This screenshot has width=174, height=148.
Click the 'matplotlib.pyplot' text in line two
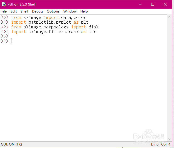pyautogui.click(x=50, y=22)
